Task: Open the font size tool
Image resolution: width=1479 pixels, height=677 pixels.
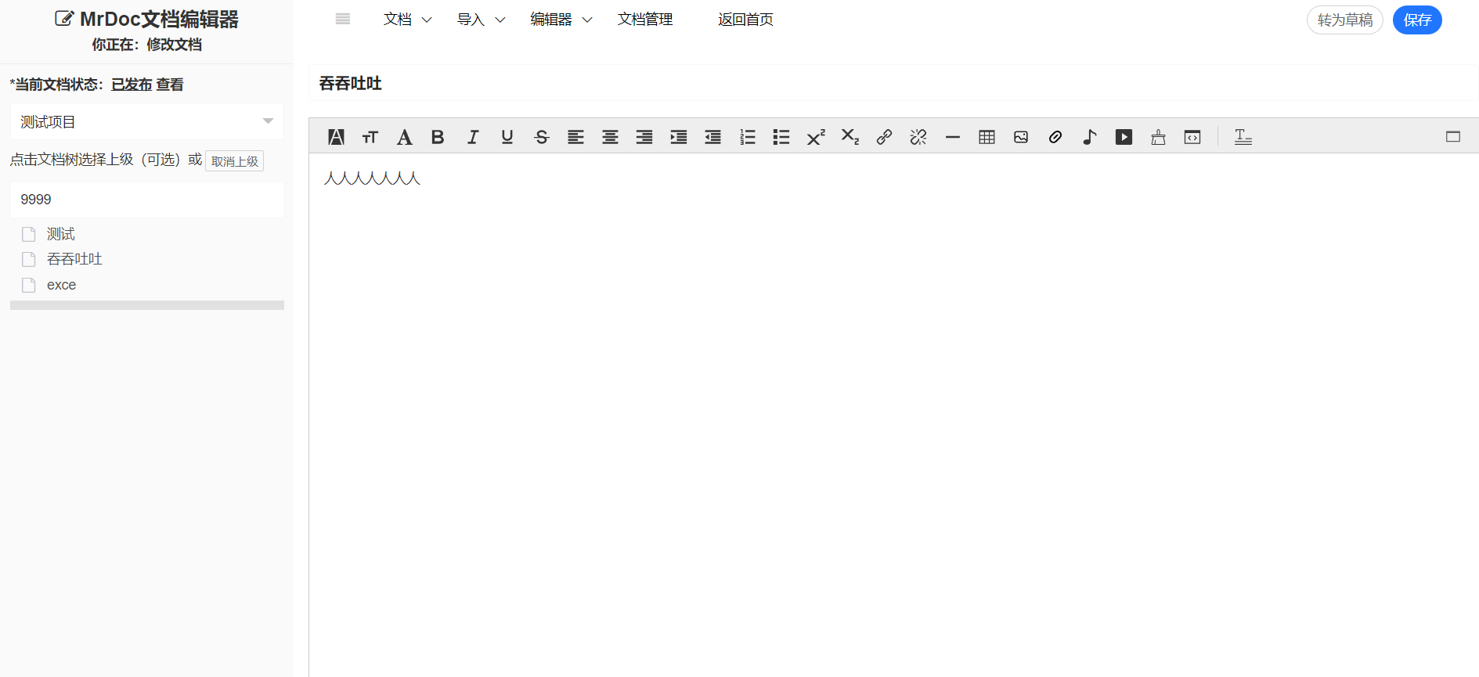Action: 370,137
